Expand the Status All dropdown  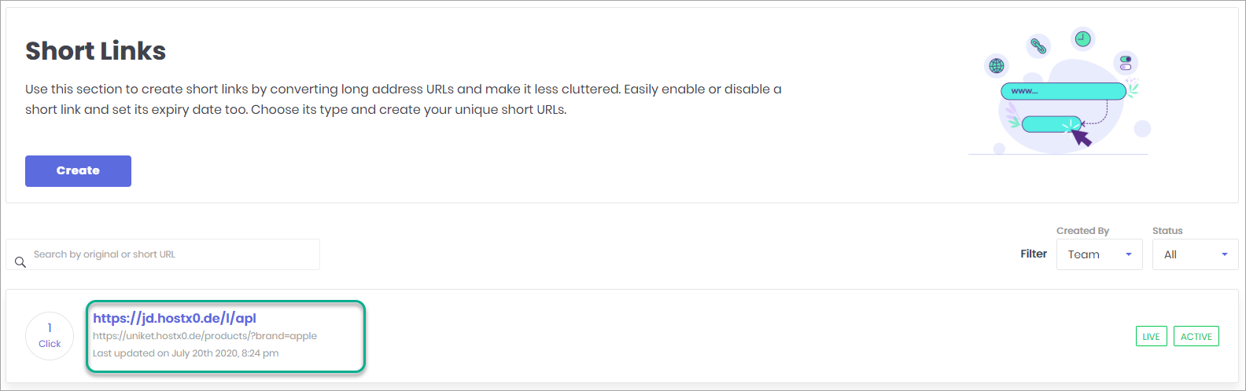tap(1195, 254)
